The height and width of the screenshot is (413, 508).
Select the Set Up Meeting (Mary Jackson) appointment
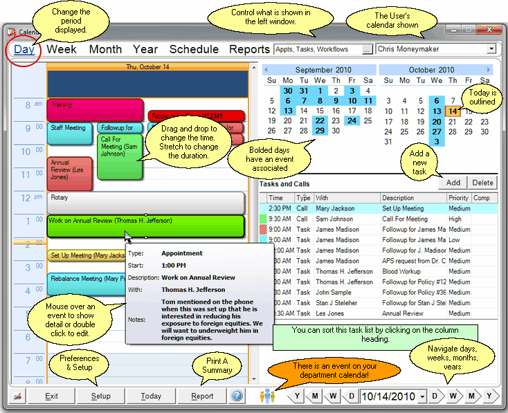87,255
